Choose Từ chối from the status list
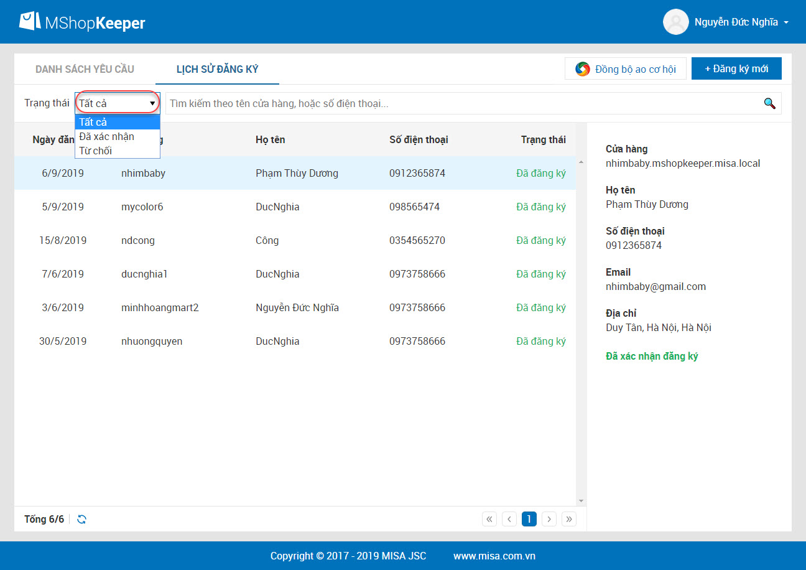This screenshot has width=806, height=570. pos(95,151)
